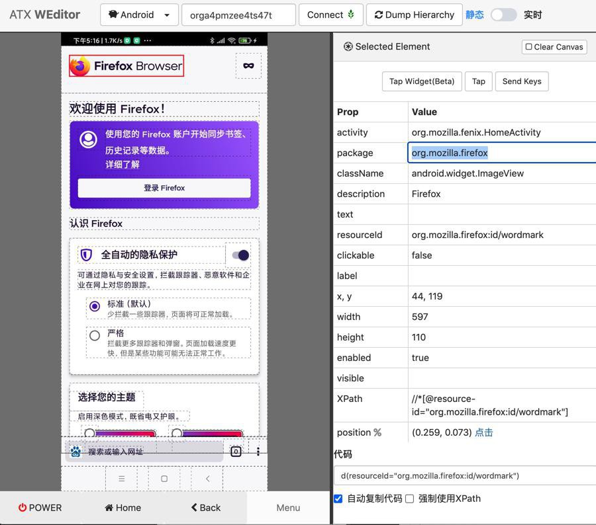Click the className value android.widget.ImageView
The width and height of the screenshot is (596, 525).
click(468, 173)
